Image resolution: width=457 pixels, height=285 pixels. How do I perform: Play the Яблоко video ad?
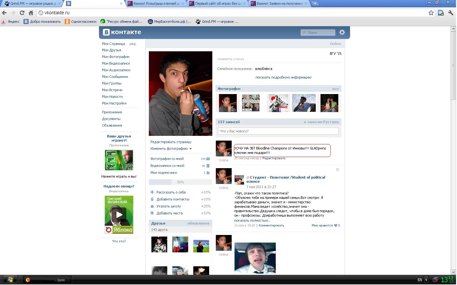click(x=119, y=214)
